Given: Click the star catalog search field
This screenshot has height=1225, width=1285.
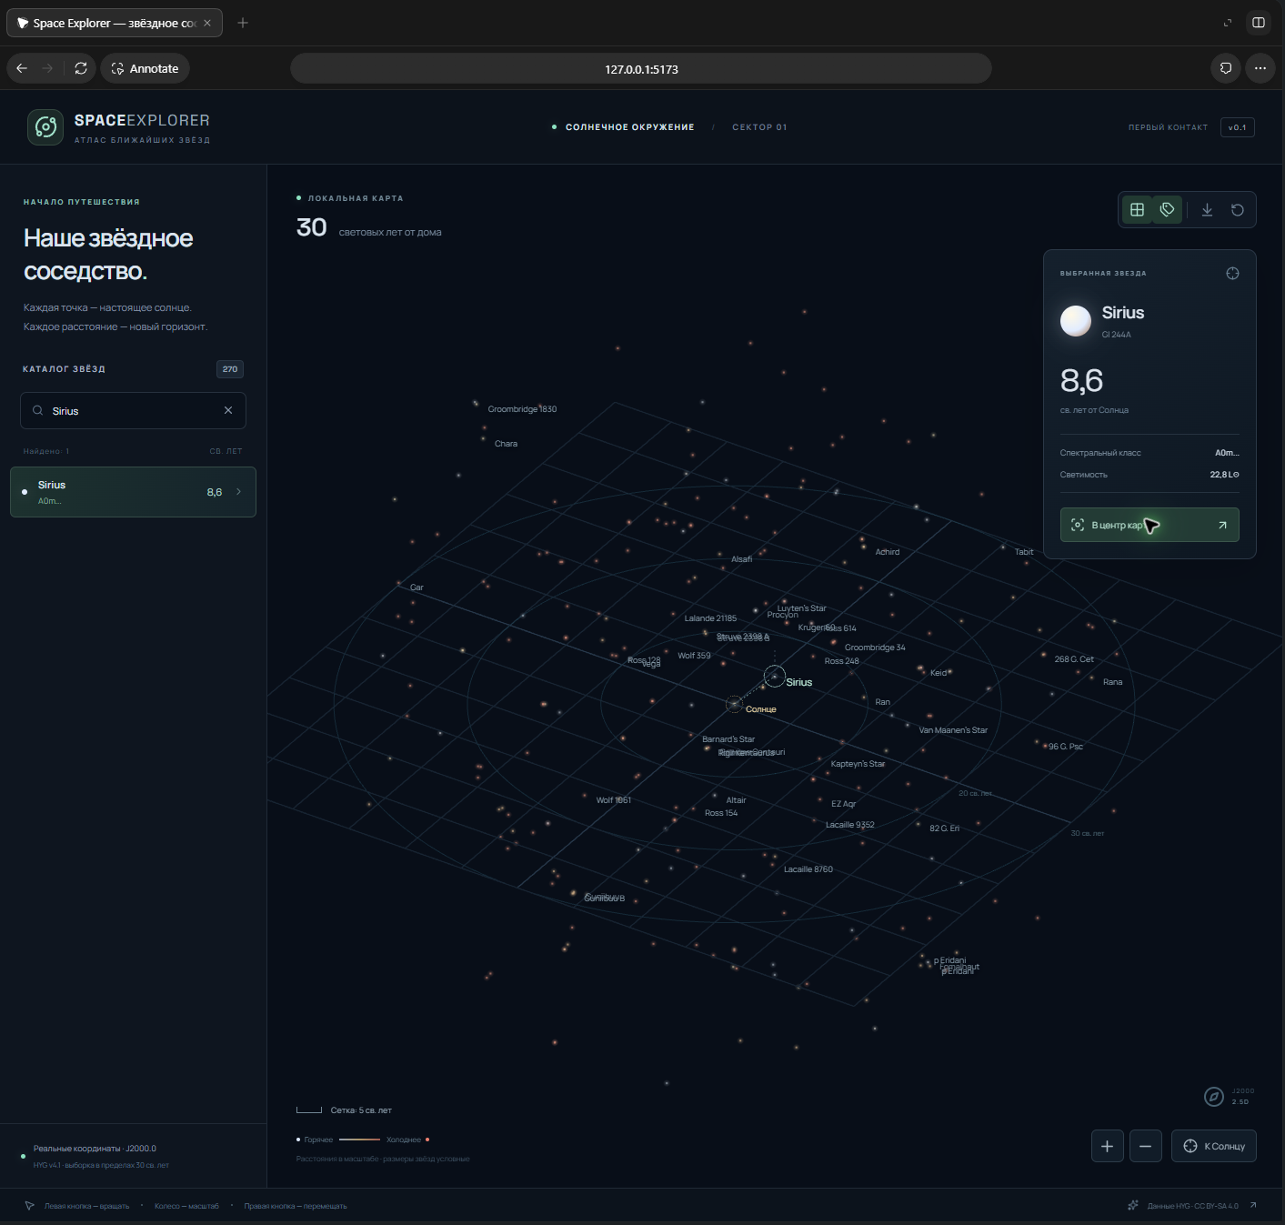Looking at the screenshot, I should 133,410.
